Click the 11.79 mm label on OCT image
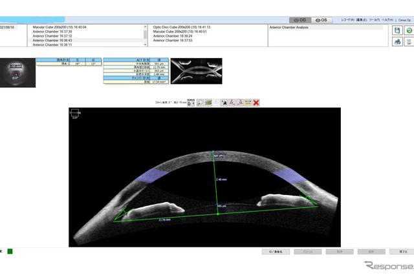Screen dimensions: 414x275 [x=164, y=219]
